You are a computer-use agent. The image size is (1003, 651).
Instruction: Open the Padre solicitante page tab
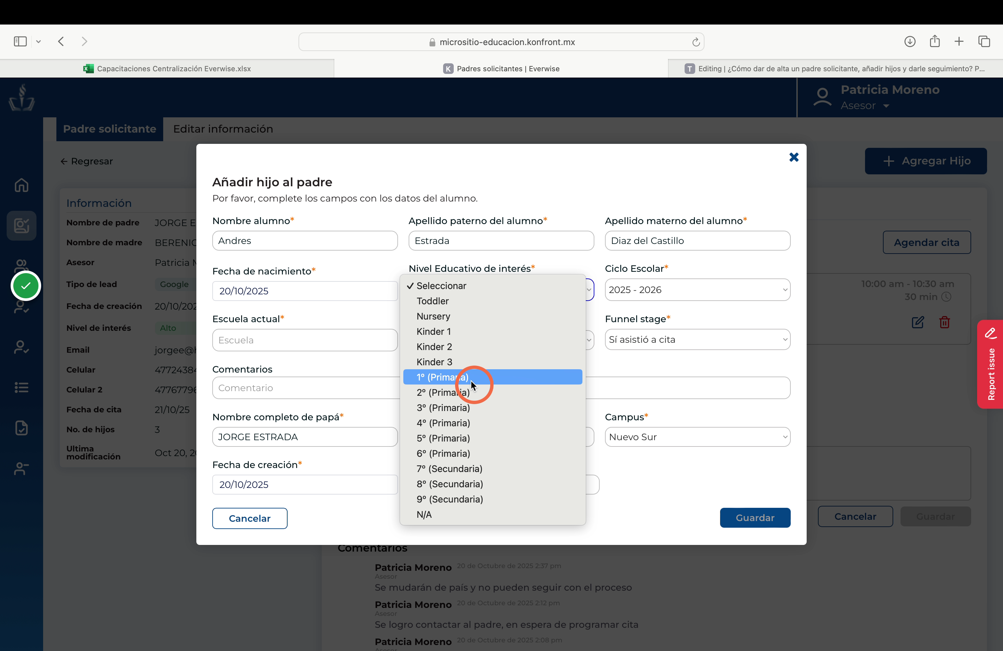109,129
